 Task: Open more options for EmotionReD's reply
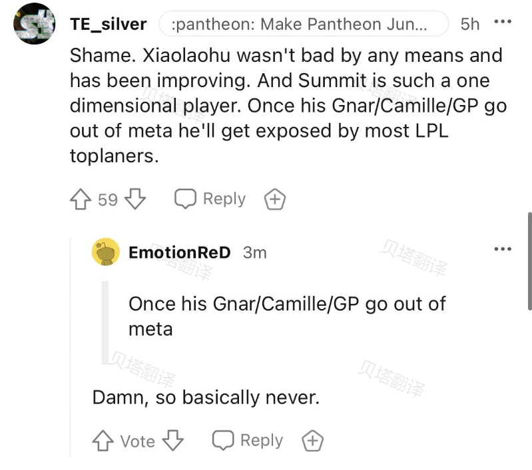coord(503,249)
